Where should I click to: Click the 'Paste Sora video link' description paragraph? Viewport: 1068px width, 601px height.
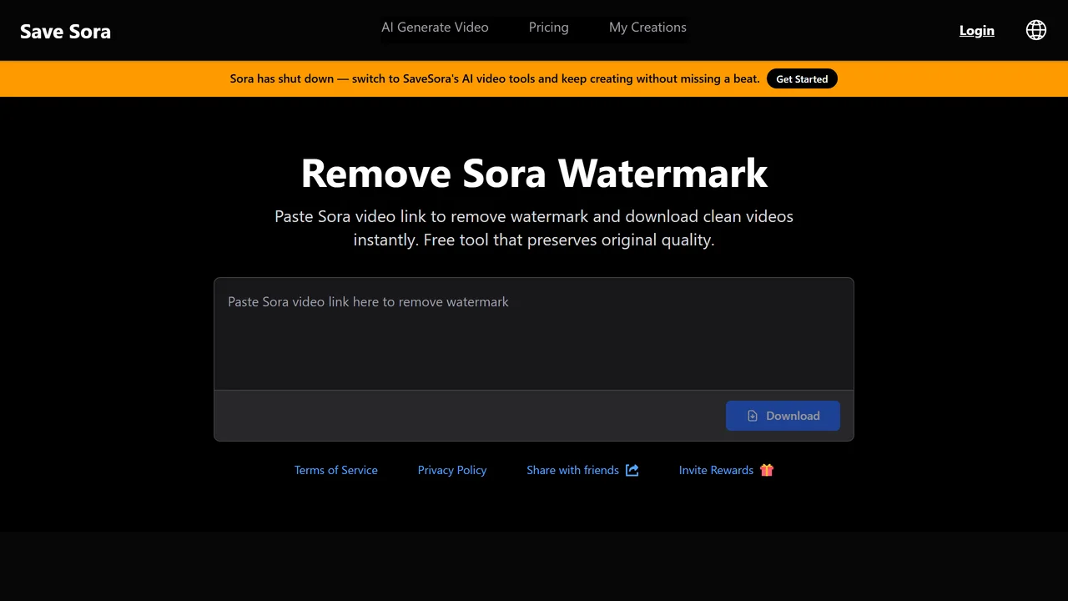534,228
